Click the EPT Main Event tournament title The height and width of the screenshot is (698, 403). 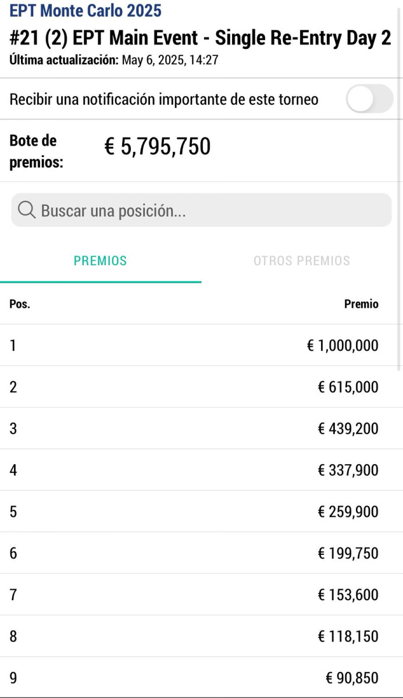[x=200, y=38]
